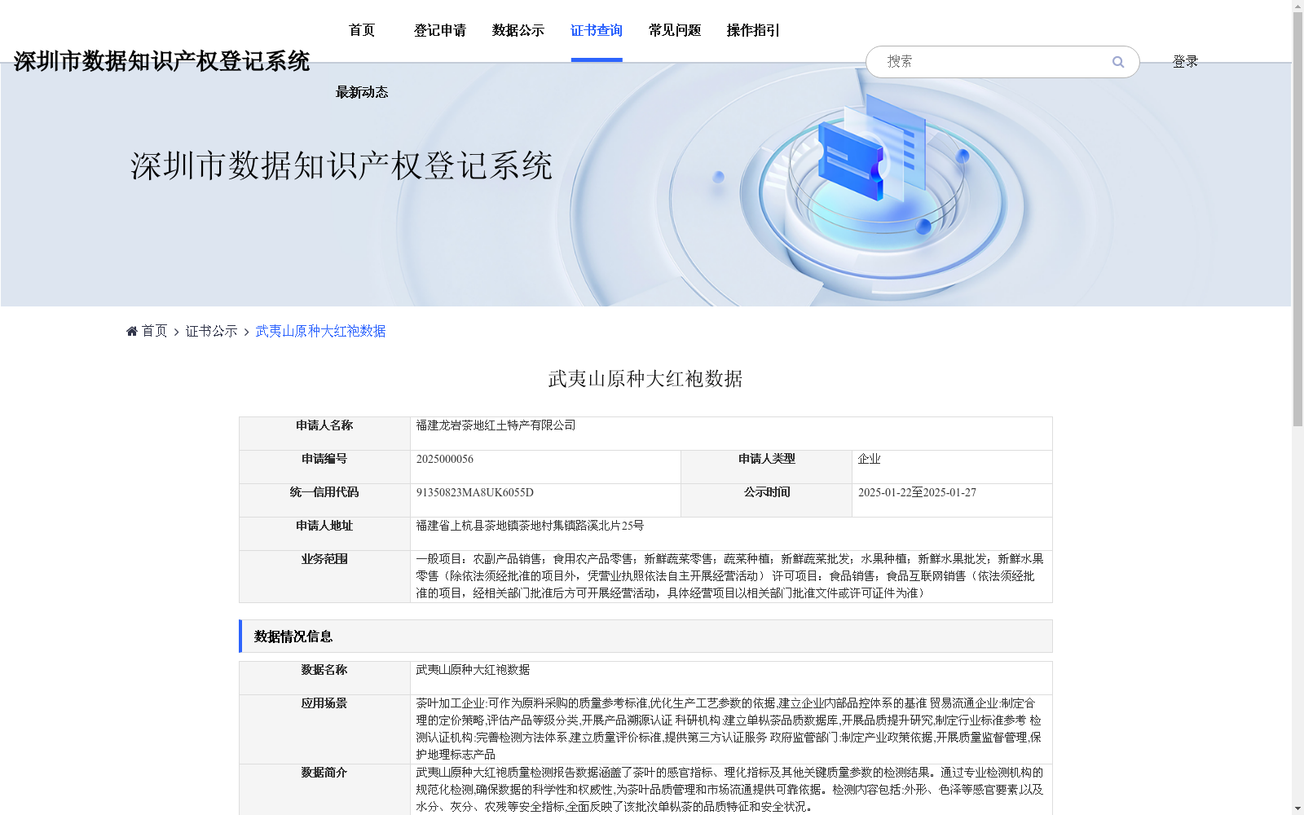
Task: Go to 证书公示 in the breadcrumb
Action: (212, 331)
